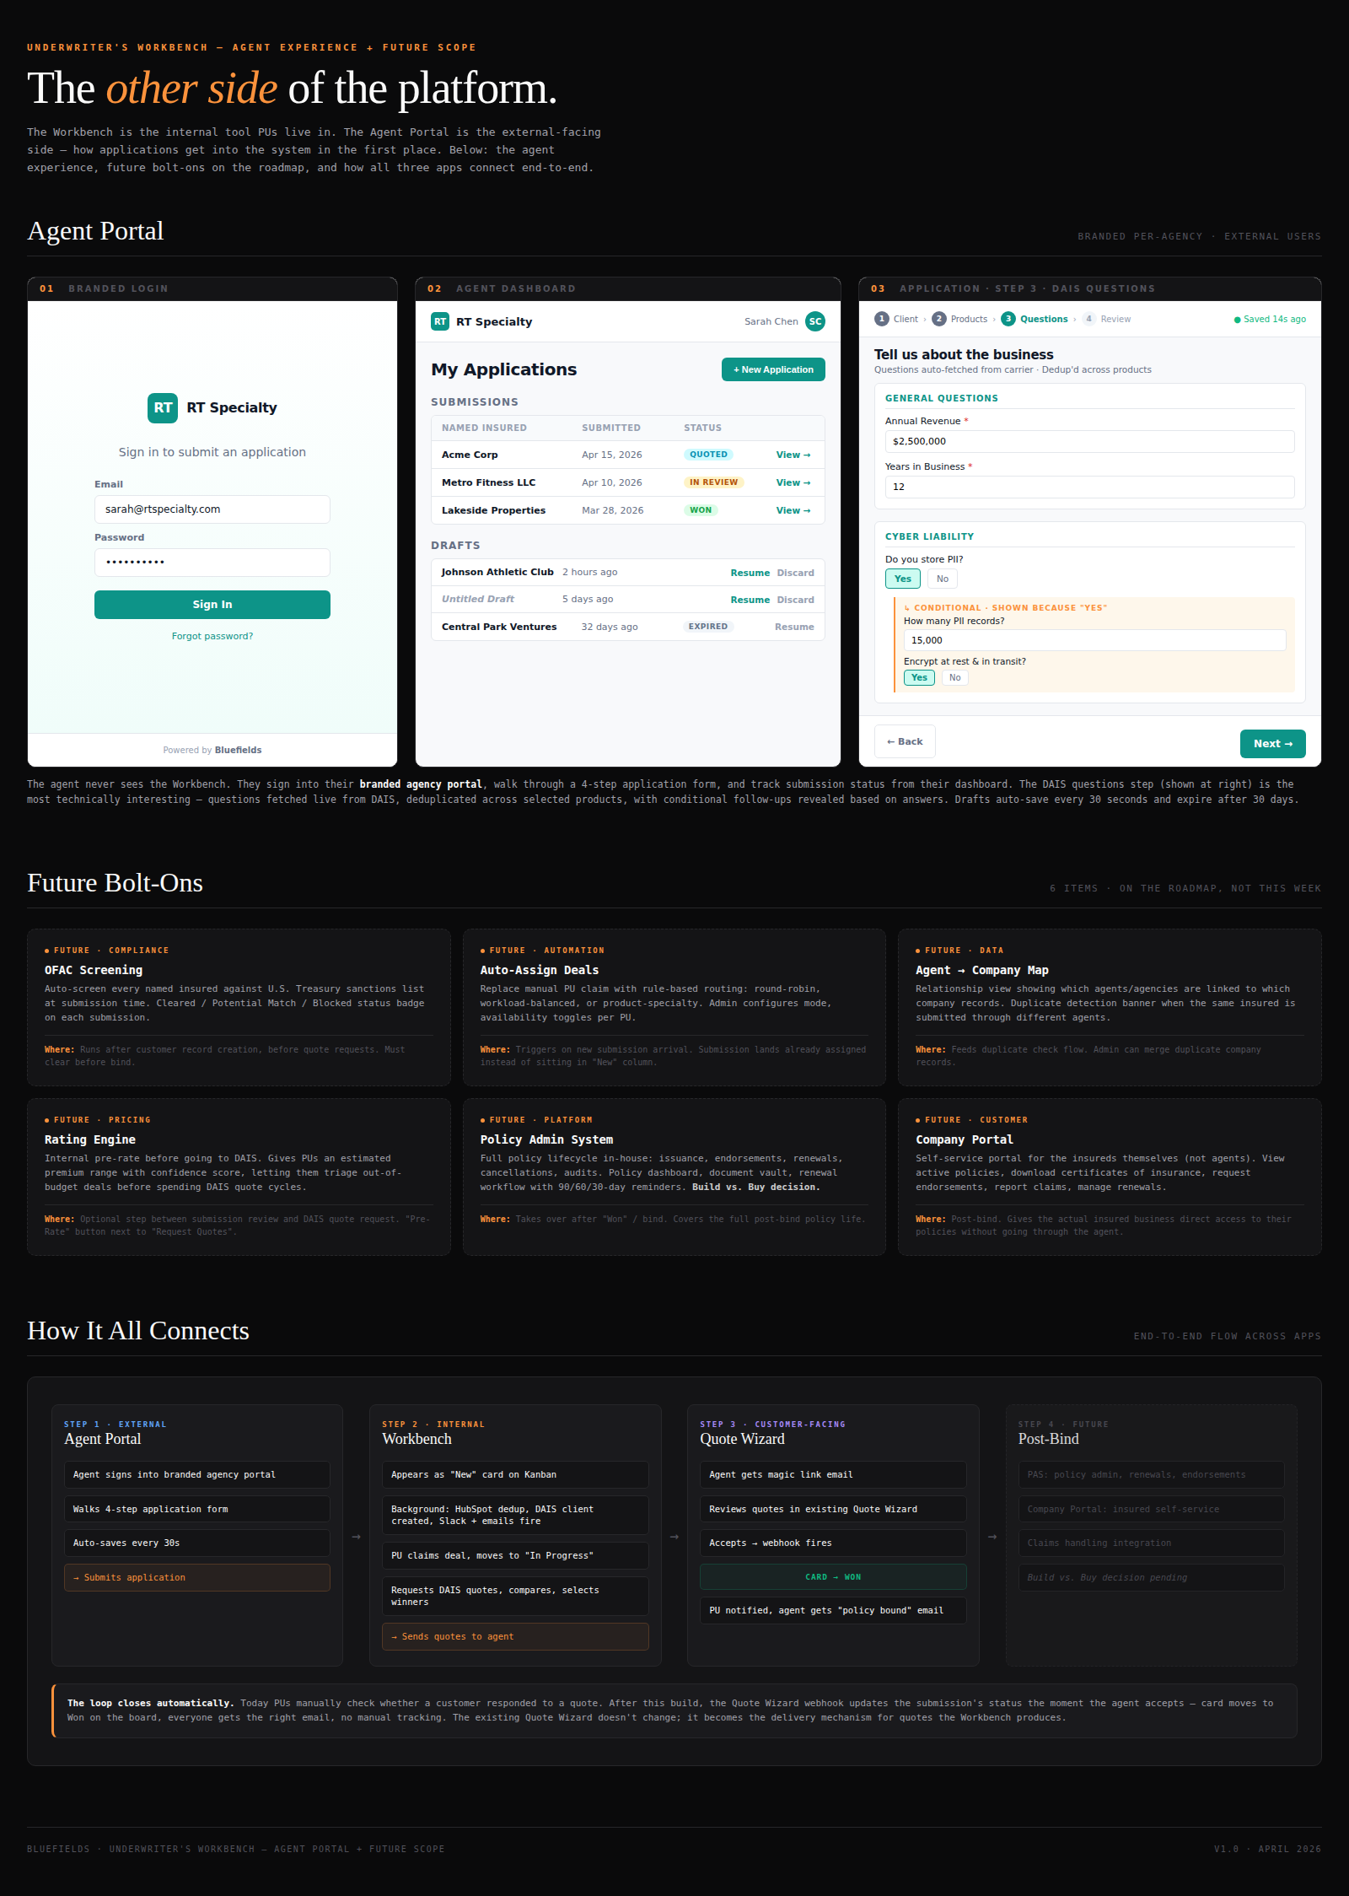The image size is (1349, 1896).
Task: Open Sarah Chen's SC avatar menu
Action: pos(814,321)
